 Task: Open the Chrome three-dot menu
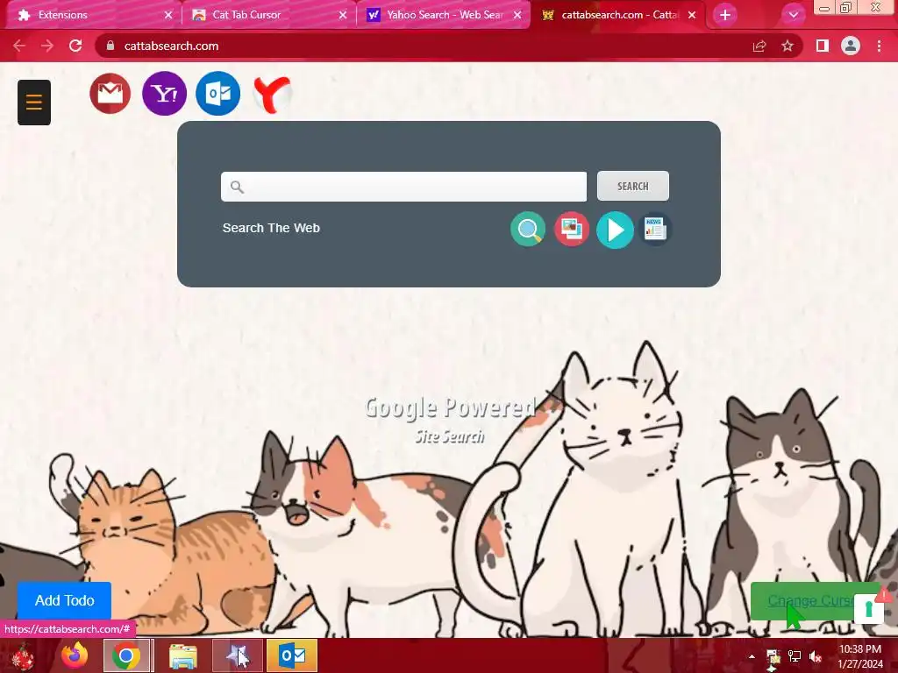point(879,46)
